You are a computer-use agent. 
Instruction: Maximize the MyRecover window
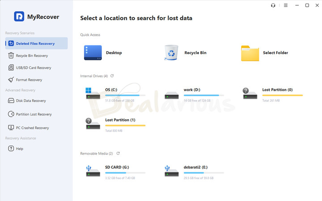tap(307, 5)
